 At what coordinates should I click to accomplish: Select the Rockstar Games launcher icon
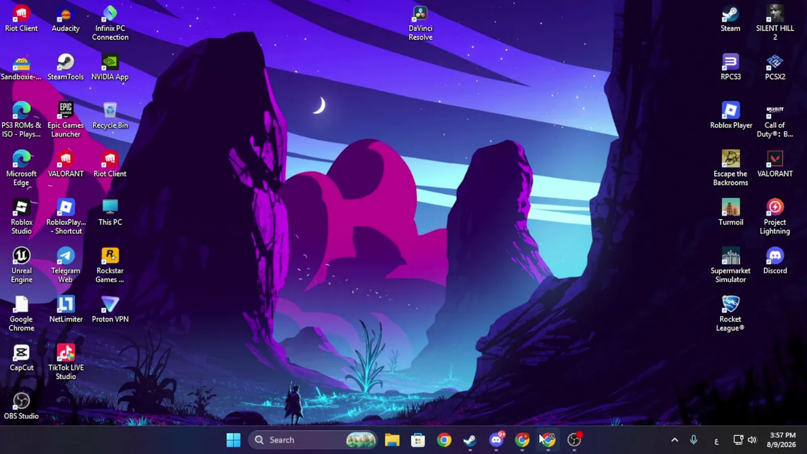tap(110, 265)
